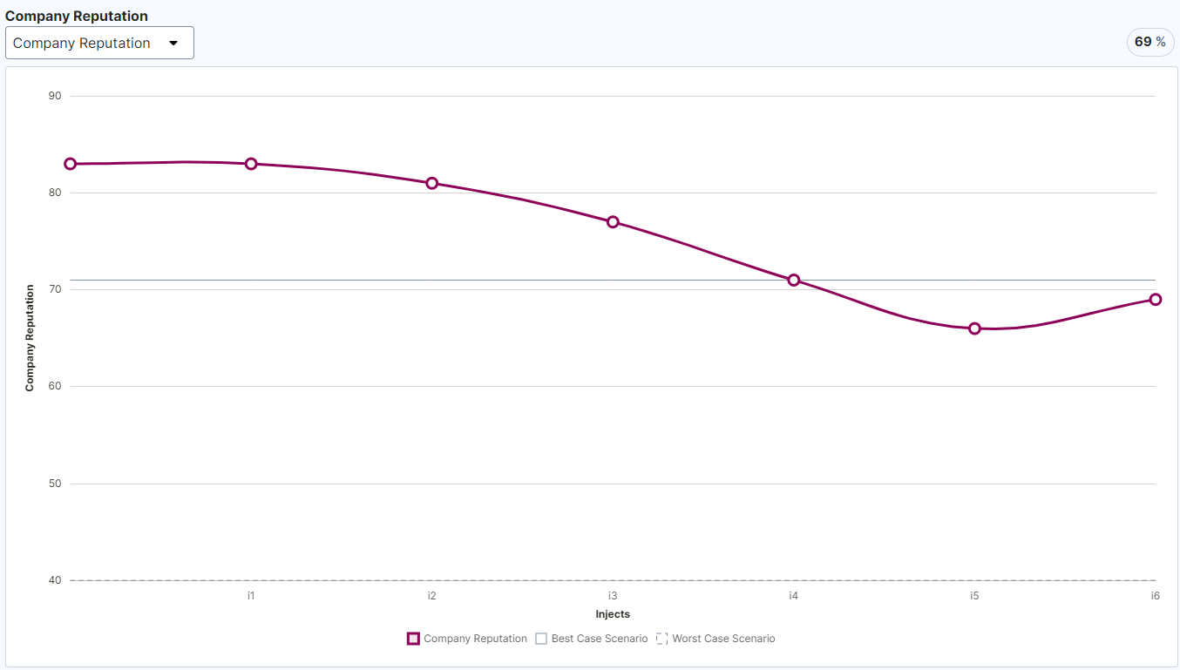Select the data point above i3

(613, 222)
